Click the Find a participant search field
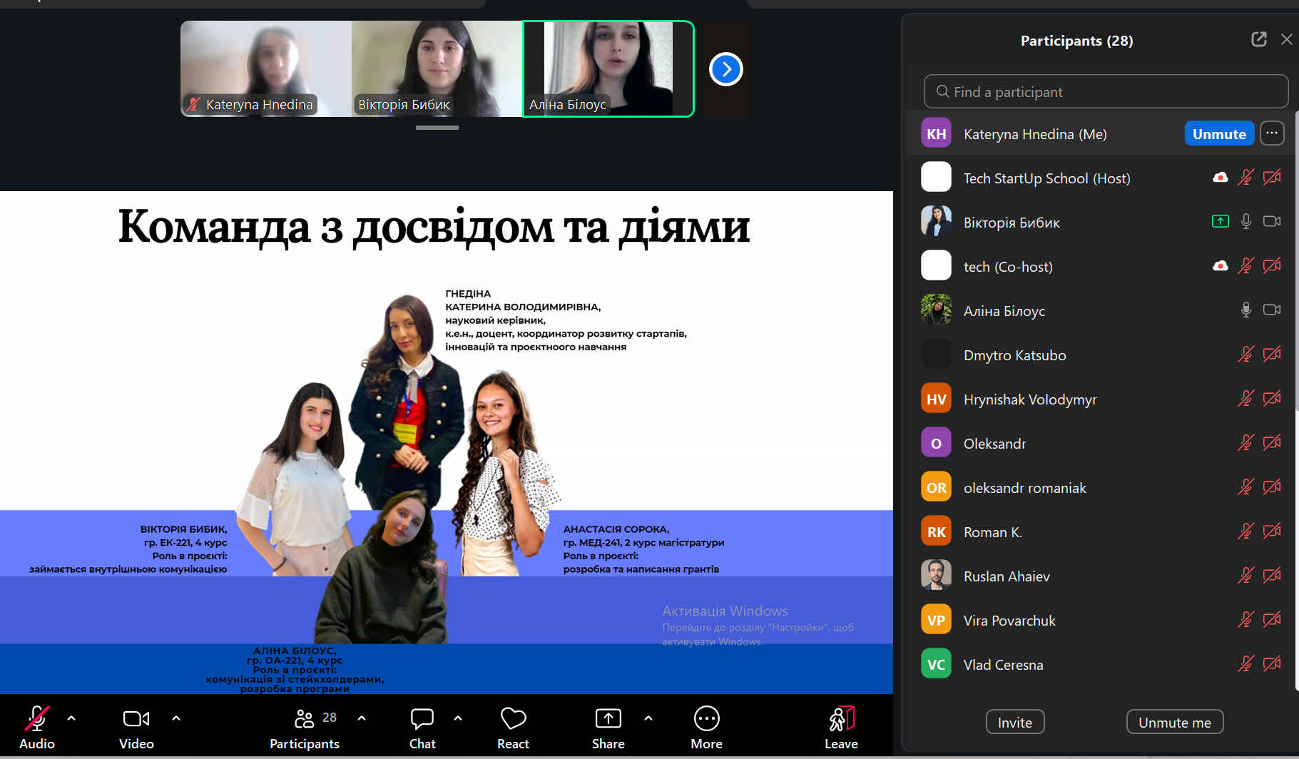The height and width of the screenshot is (759, 1299). [x=1106, y=92]
